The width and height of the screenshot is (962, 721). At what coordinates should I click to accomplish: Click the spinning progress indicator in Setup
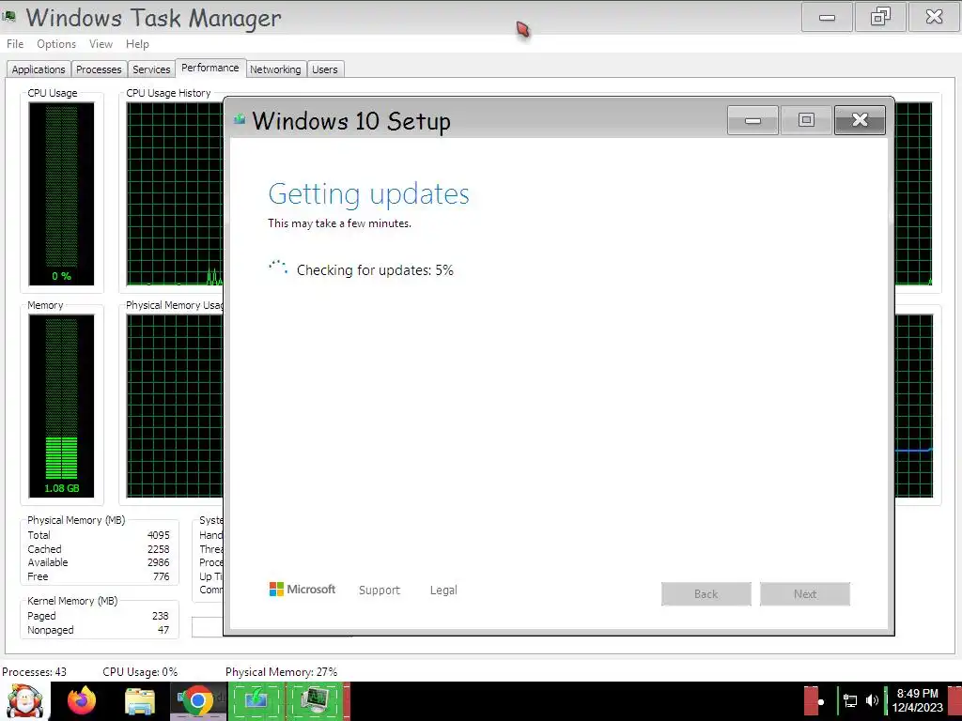(278, 268)
